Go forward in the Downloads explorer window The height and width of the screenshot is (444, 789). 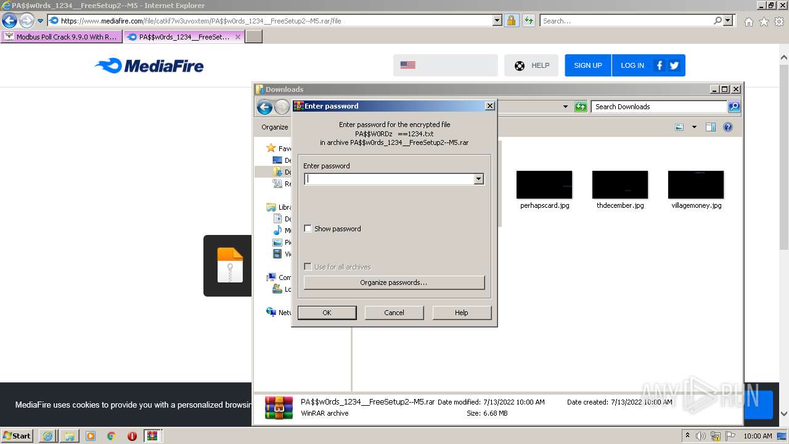282,107
